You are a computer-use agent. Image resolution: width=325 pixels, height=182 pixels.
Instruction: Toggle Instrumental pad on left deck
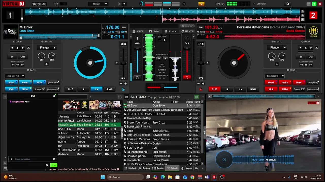[53, 89]
